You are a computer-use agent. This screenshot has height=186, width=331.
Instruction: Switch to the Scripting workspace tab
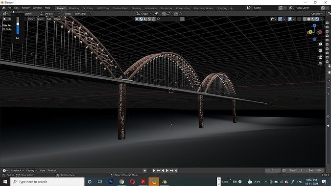[222, 8]
